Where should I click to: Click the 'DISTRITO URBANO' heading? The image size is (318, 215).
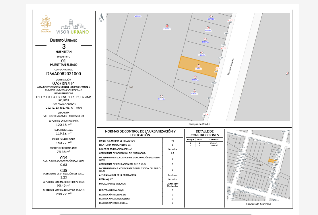(x=64, y=40)
